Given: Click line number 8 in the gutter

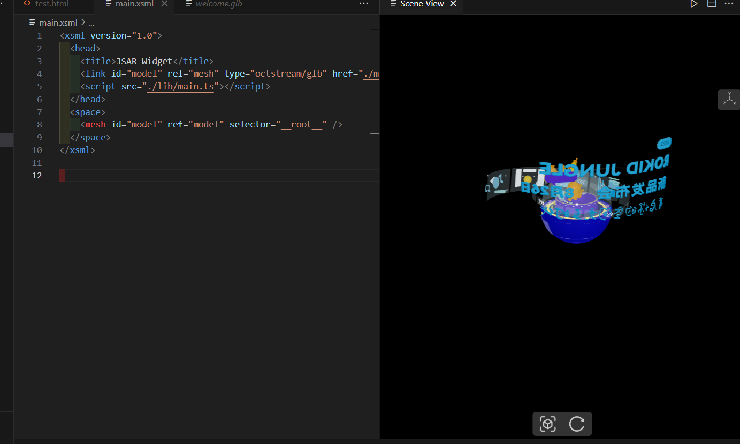Looking at the screenshot, I should click(39, 125).
